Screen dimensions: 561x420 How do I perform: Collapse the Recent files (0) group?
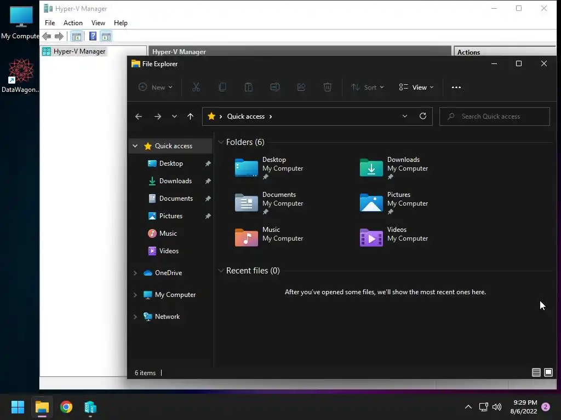pyautogui.click(x=221, y=271)
